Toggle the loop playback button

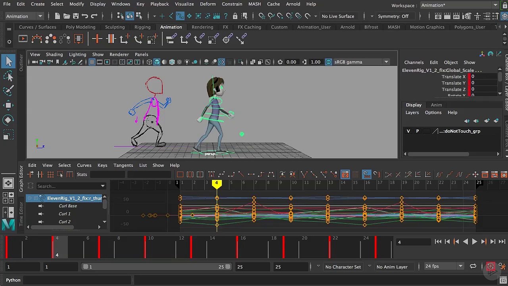tap(473, 267)
